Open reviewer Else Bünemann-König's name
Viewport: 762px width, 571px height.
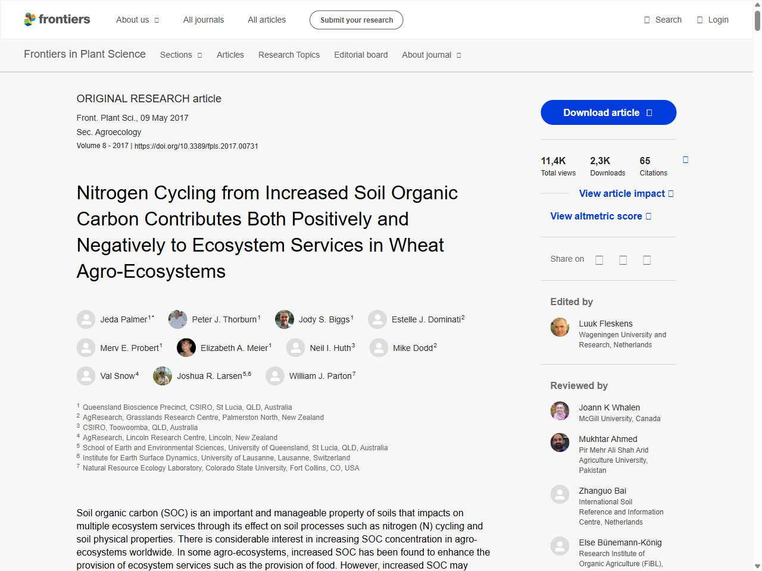620,542
